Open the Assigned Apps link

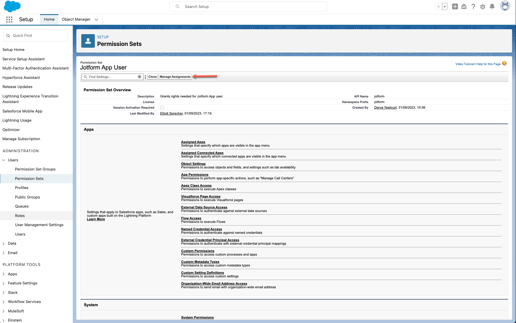[193, 142]
